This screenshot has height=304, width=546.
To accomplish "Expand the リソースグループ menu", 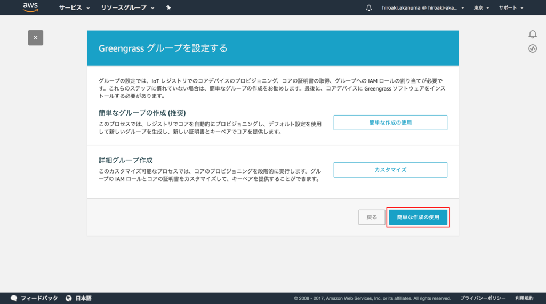I will coord(127,7).
